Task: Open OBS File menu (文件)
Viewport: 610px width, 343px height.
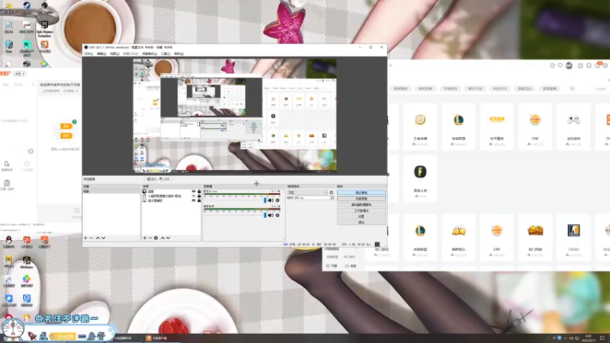Action: pyautogui.click(x=88, y=53)
